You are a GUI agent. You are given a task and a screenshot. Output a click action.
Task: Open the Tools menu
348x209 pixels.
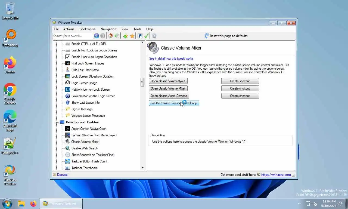(137, 29)
